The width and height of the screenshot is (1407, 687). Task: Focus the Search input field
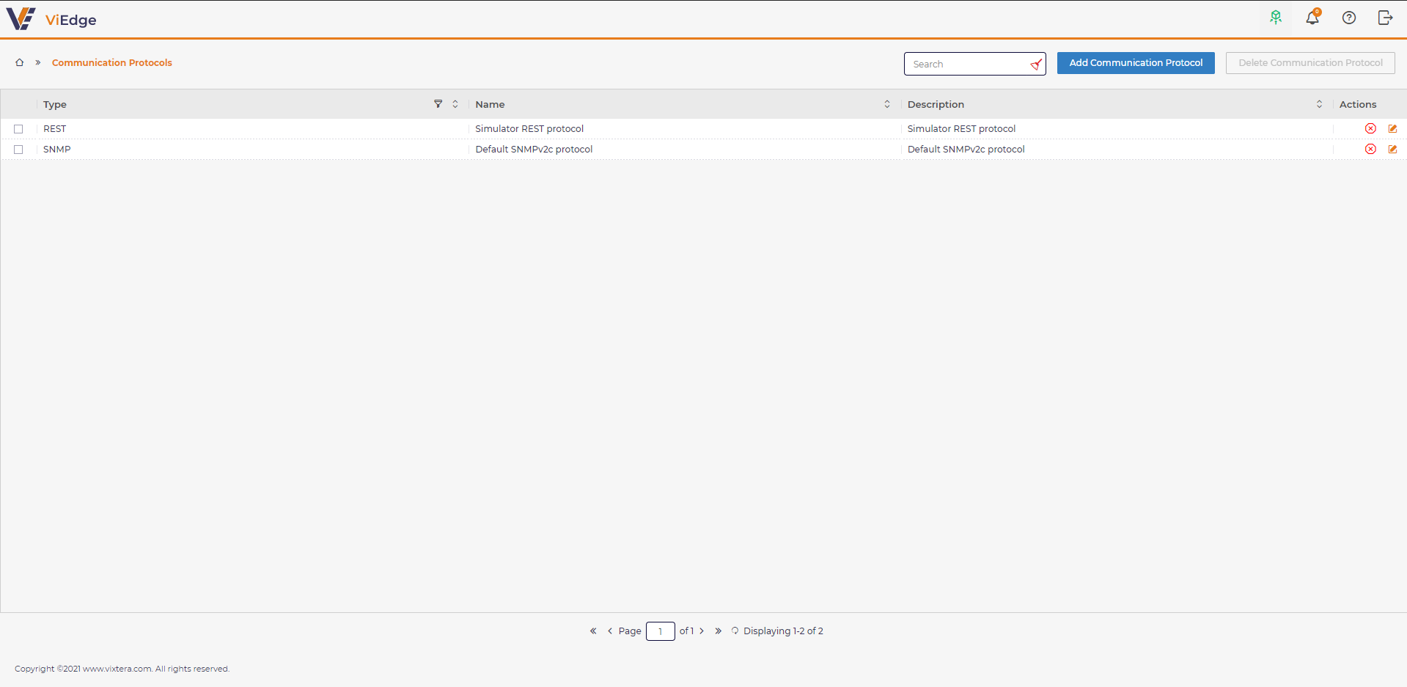click(968, 64)
